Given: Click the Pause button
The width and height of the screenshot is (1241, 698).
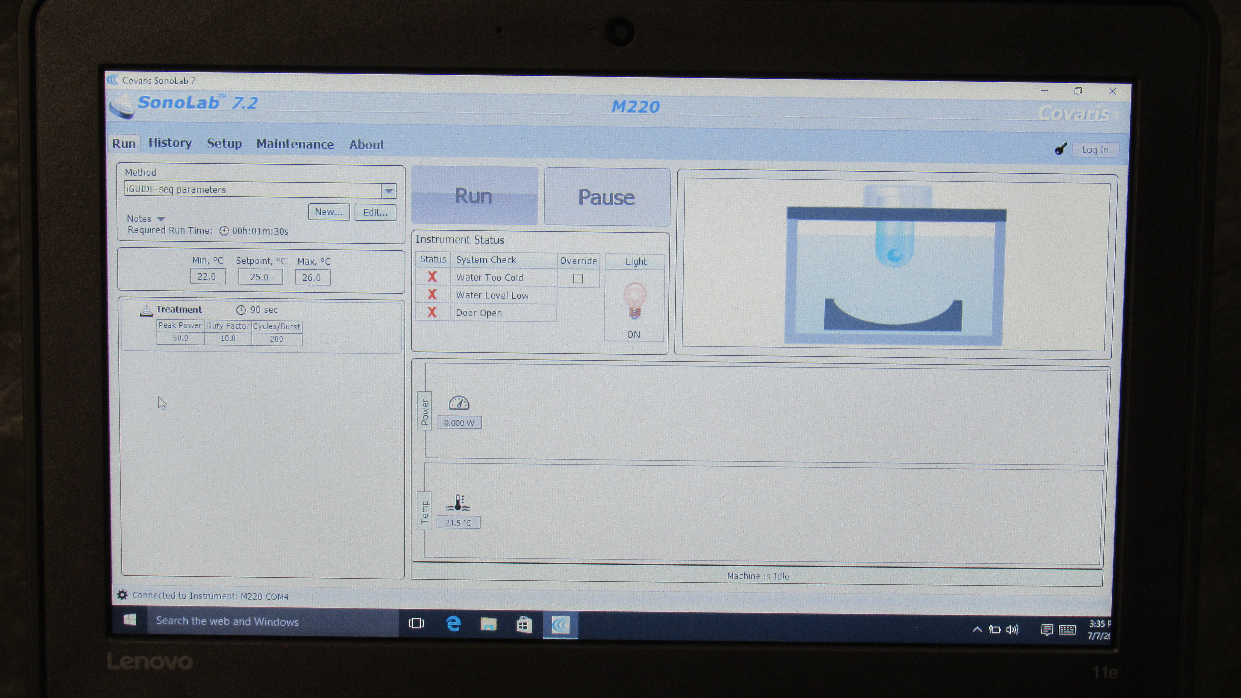Looking at the screenshot, I should 607,197.
